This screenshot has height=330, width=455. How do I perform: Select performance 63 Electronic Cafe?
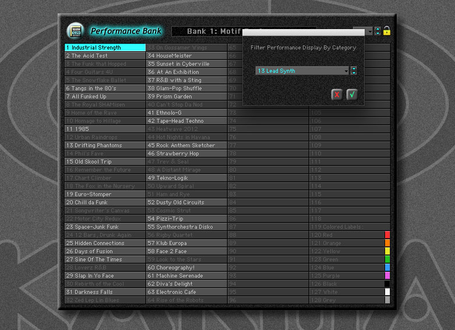[x=186, y=292]
